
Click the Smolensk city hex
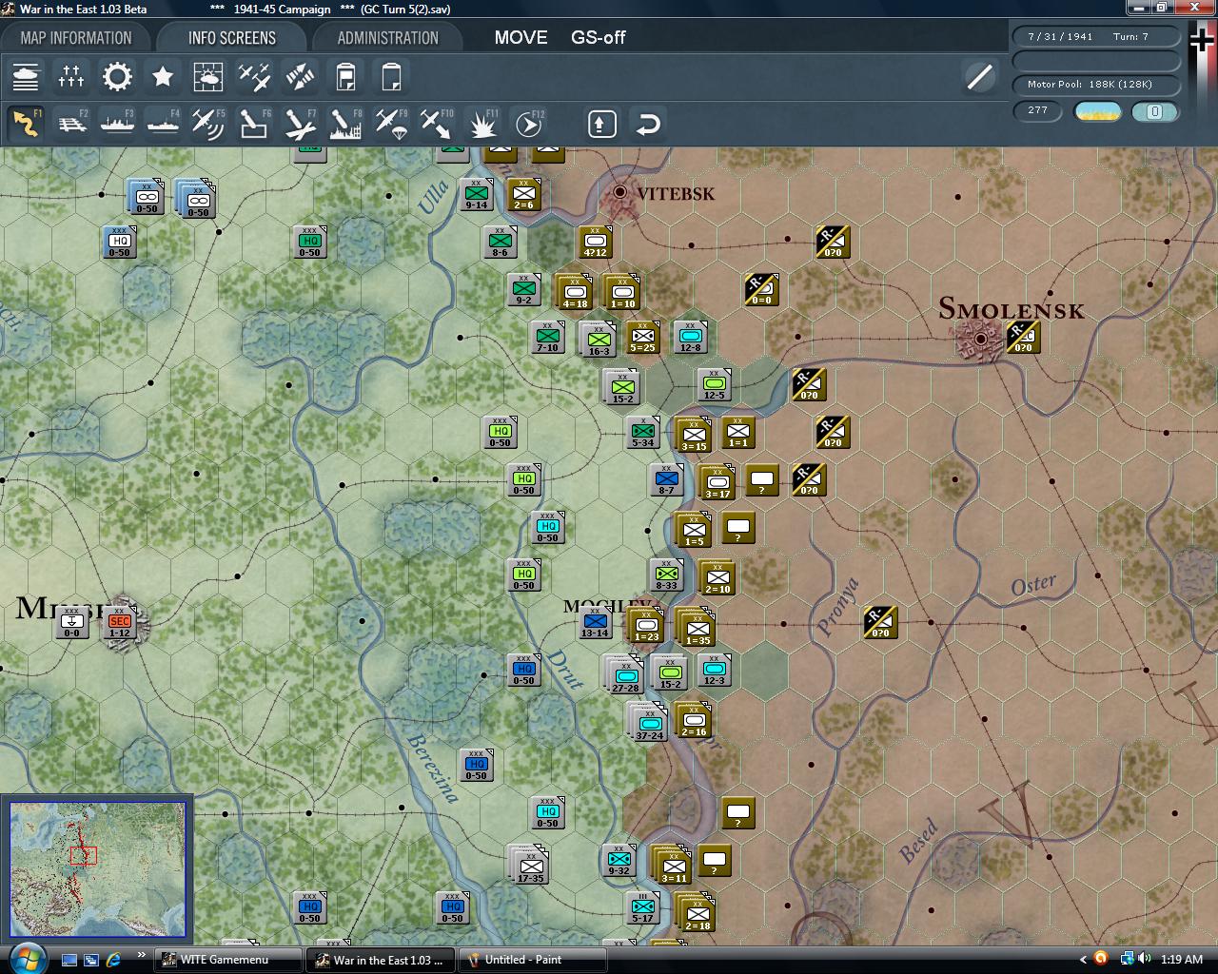981,339
